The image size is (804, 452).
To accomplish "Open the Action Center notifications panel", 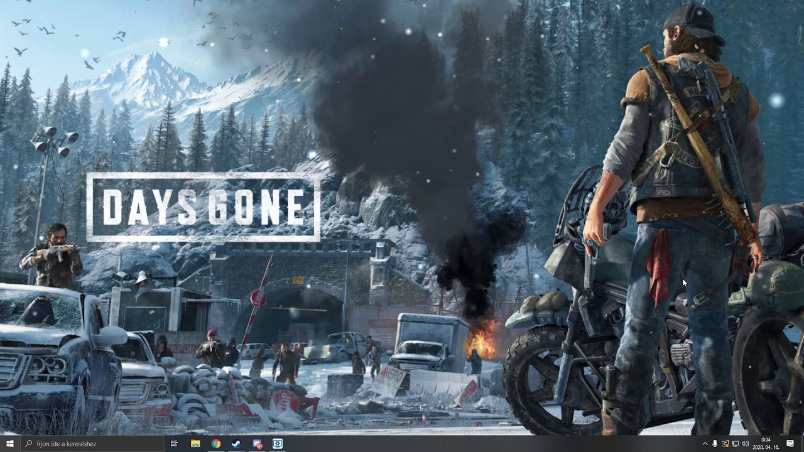I will (x=790, y=444).
